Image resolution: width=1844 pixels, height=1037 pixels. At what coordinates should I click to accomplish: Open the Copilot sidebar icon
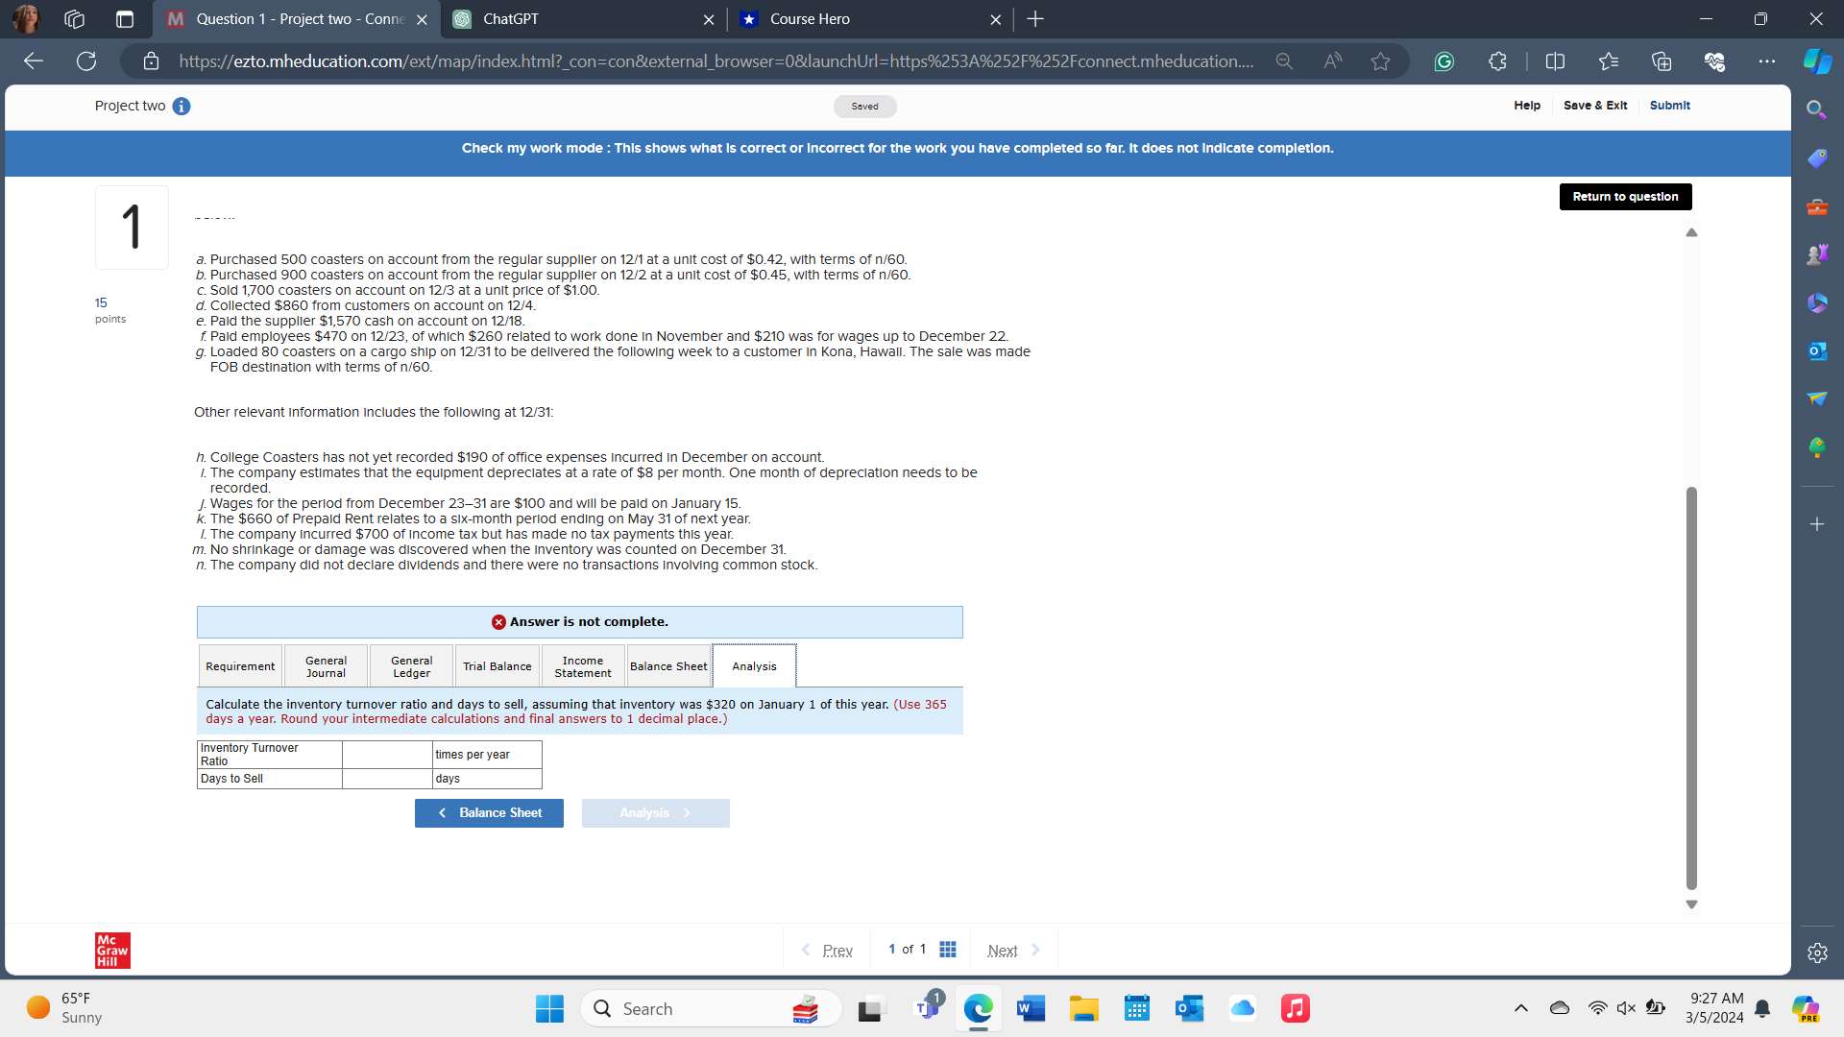pos(1816,61)
